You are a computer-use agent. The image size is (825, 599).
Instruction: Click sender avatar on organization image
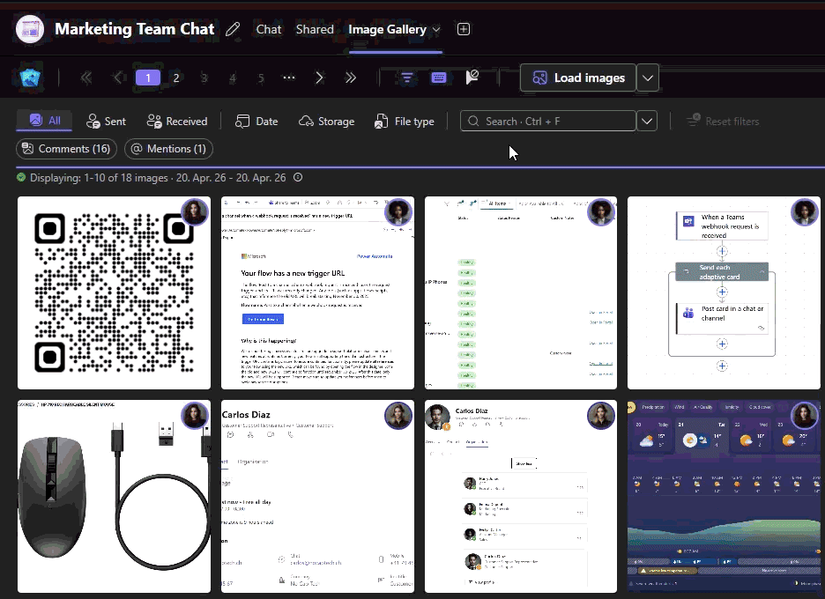tap(601, 416)
